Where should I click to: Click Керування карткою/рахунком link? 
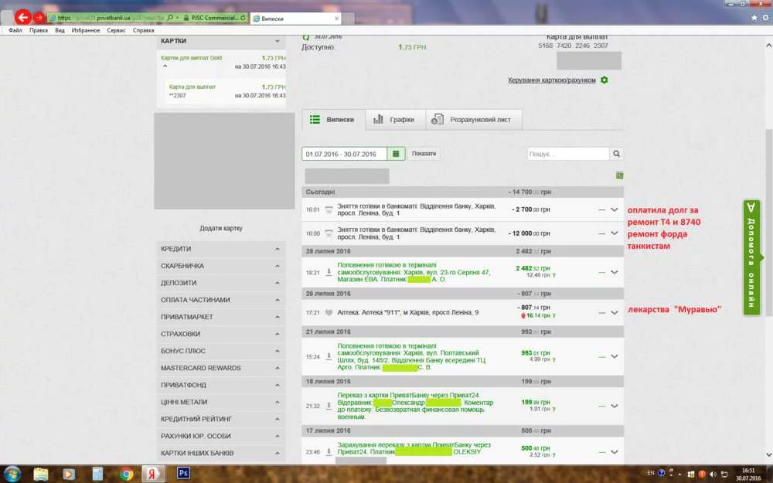[x=552, y=80]
